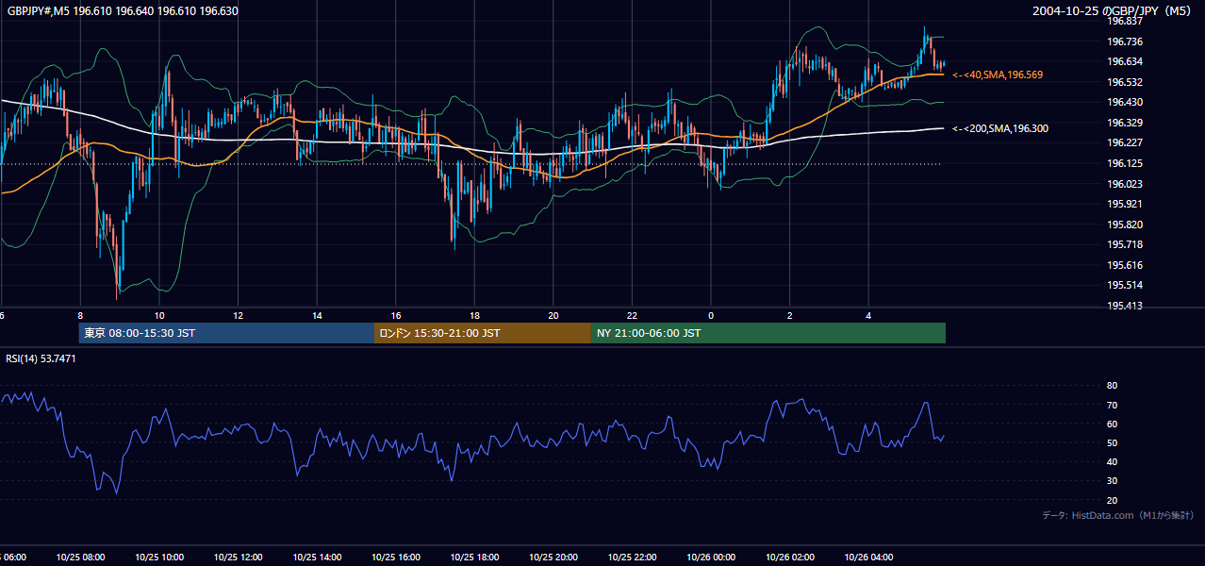Click the orange 40 SMA label 196.569
Image resolution: width=1205 pixels, height=566 pixels.
pyautogui.click(x=998, y=75)
